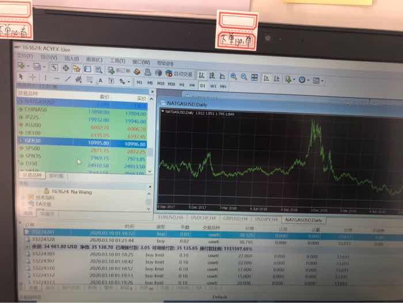Click the Tile Windows icon
403x303 pixels.
coord(254,77)
